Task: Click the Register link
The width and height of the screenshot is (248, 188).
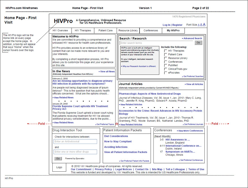Action: 177,25
